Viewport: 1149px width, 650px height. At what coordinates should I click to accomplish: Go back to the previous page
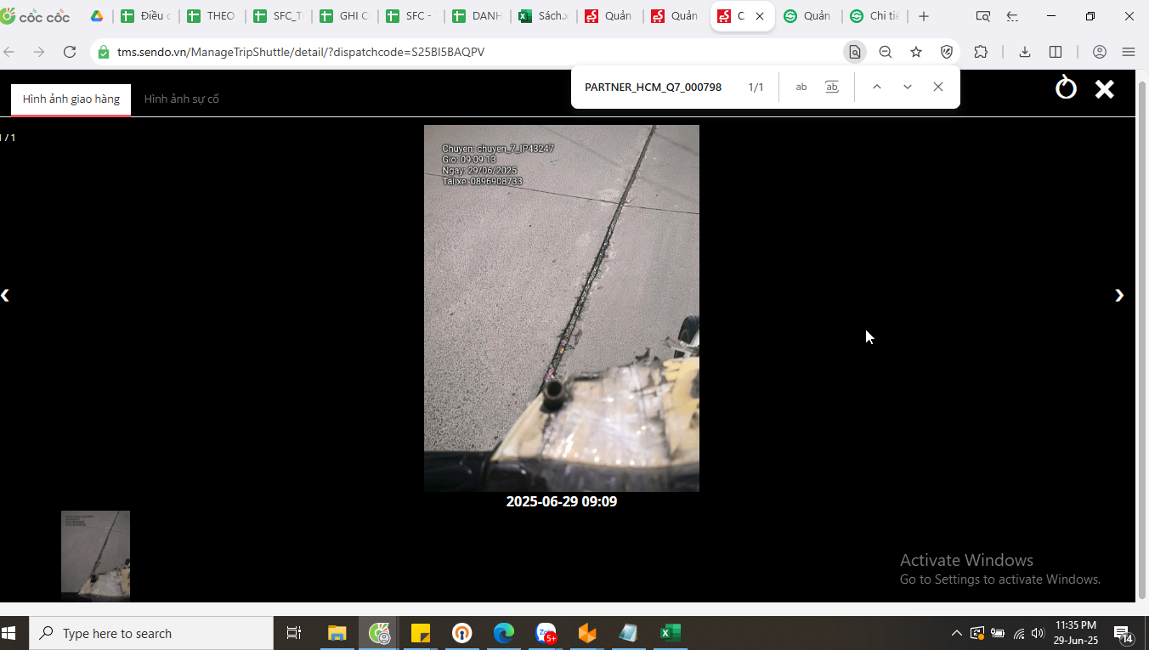tap(9, 52)
